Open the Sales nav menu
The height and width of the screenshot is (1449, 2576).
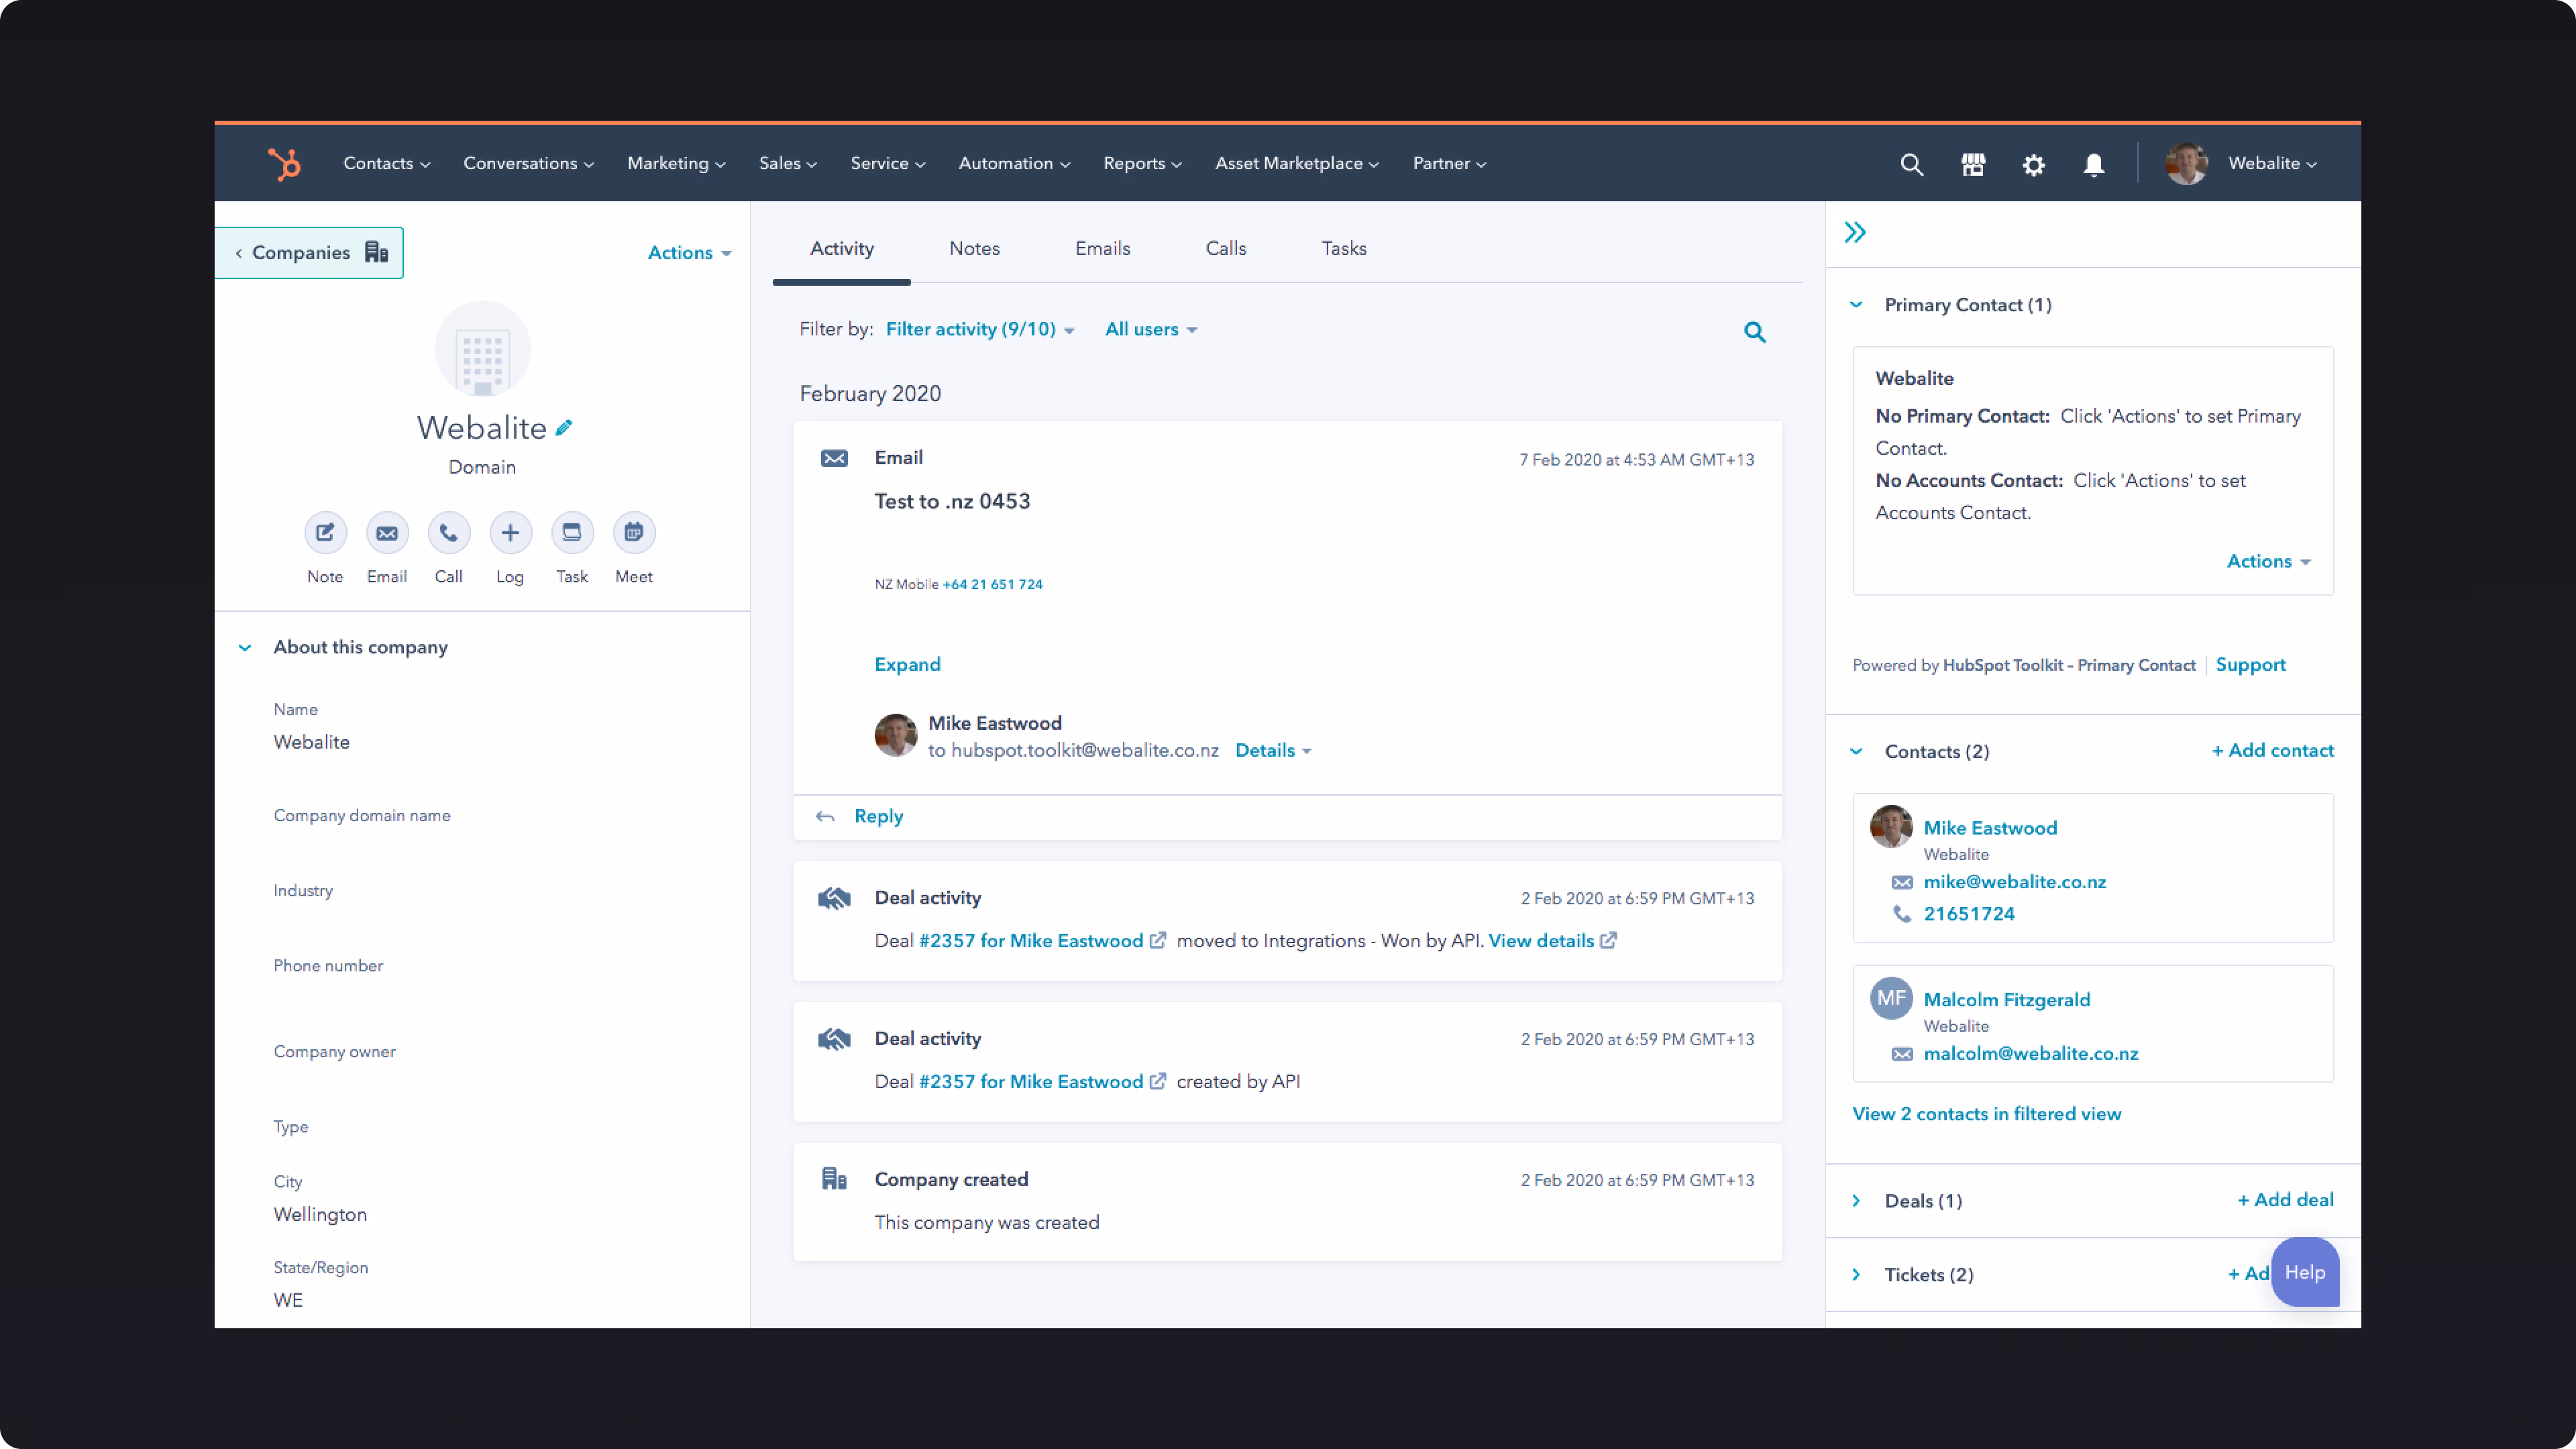788,164
